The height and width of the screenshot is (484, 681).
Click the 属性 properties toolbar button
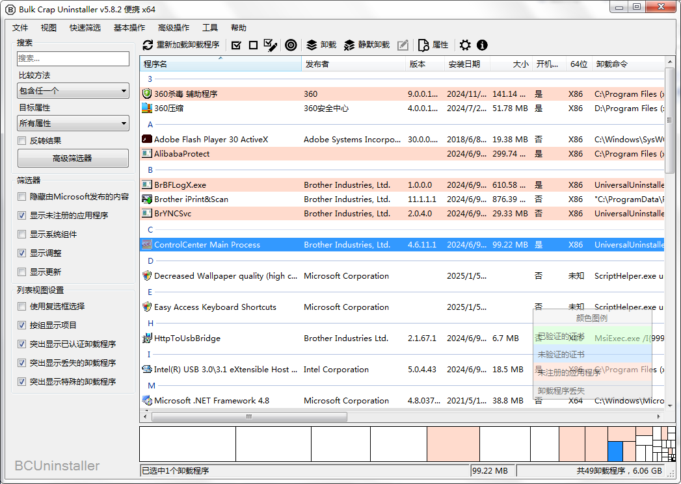click(x=433, y=45)
